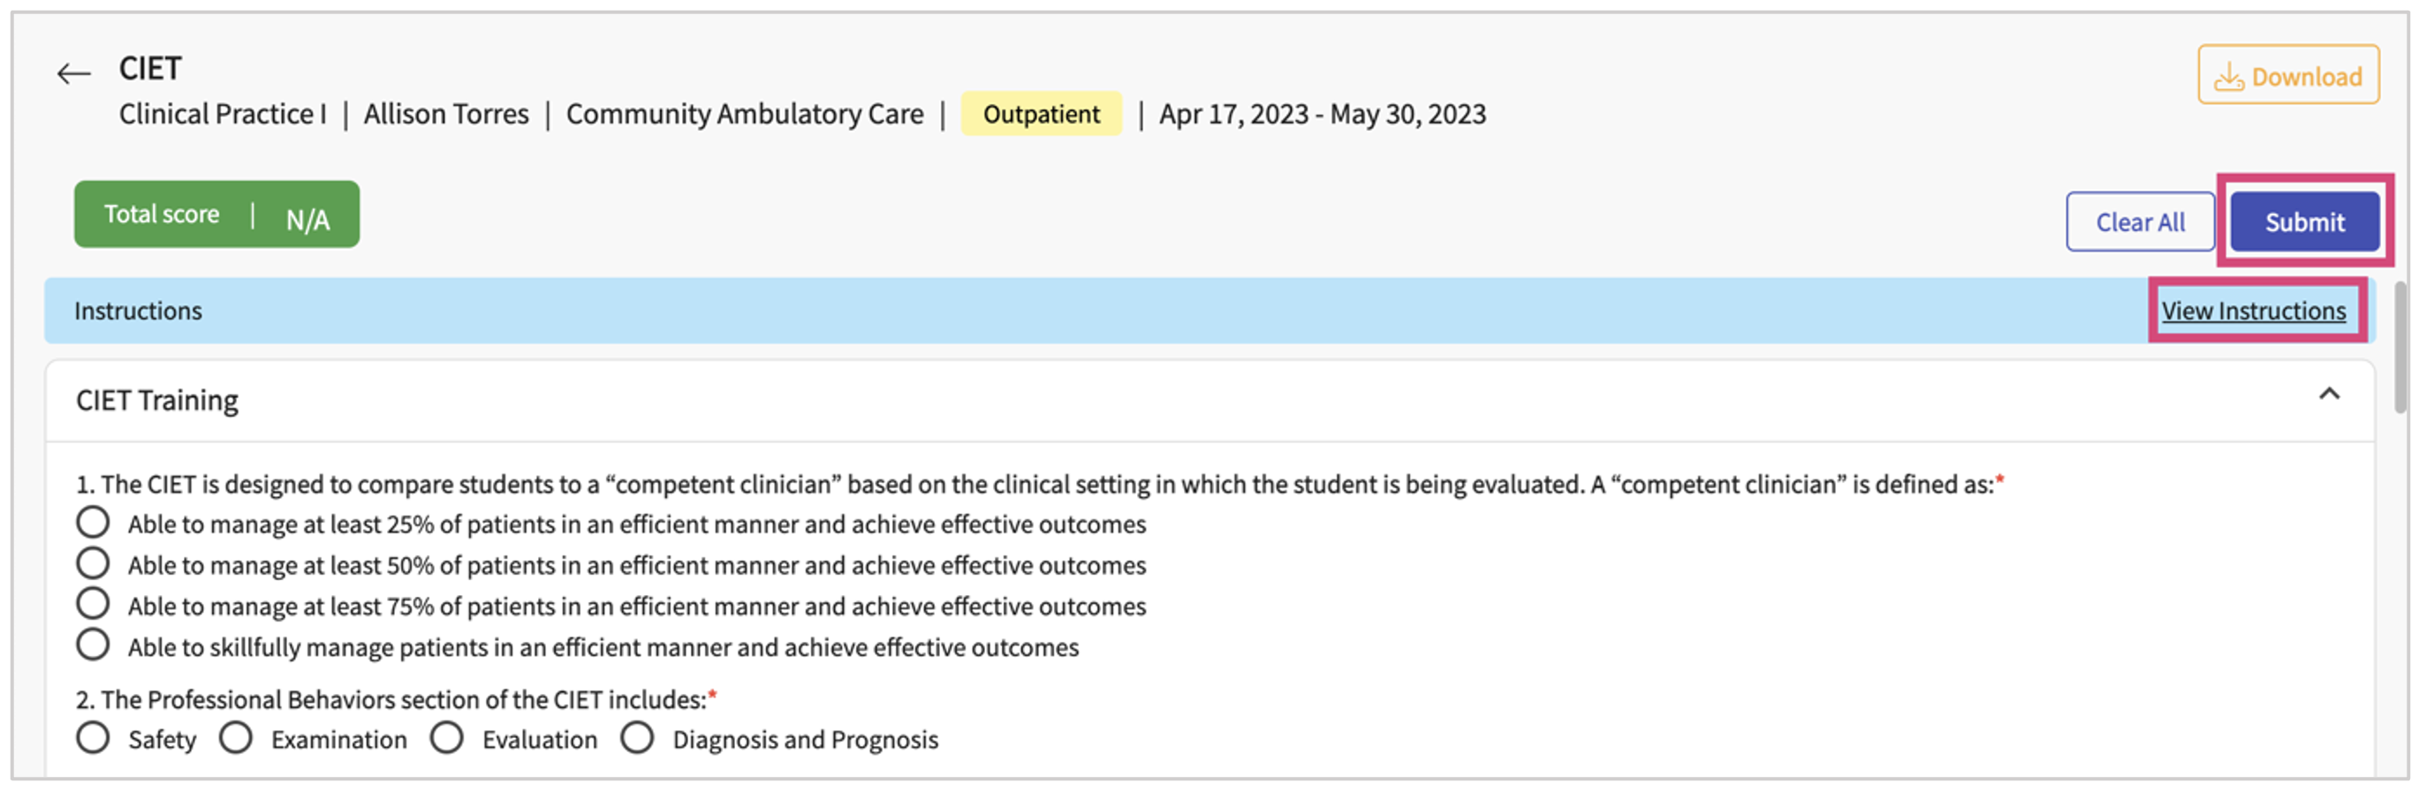Click the yellow Outpatient badge
The image size is (2419, 791).
(x=1042, y=114)
